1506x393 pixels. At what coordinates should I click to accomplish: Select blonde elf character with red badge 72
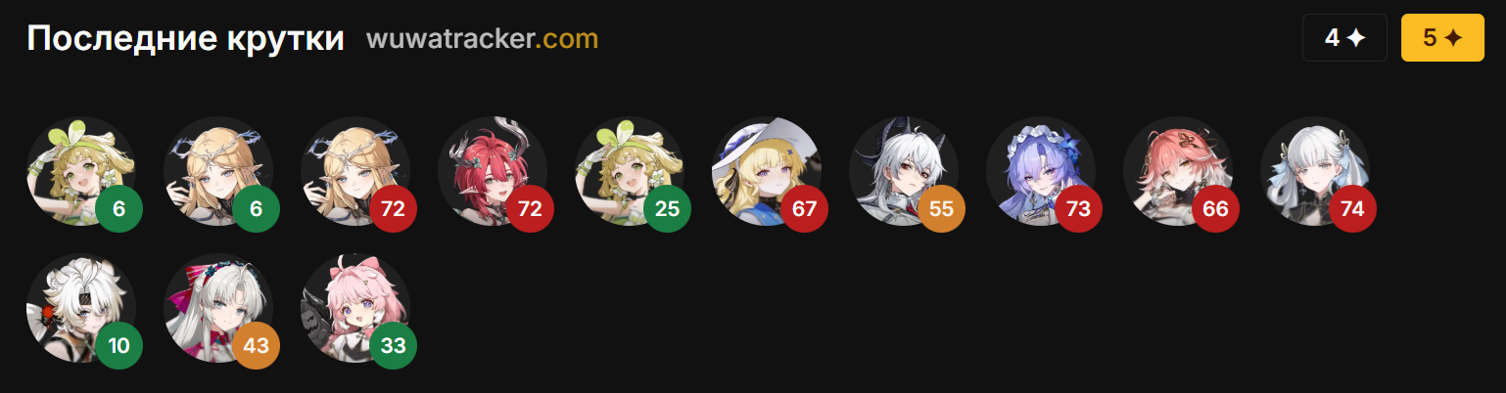pyautogui.click(x=355, y=172)
